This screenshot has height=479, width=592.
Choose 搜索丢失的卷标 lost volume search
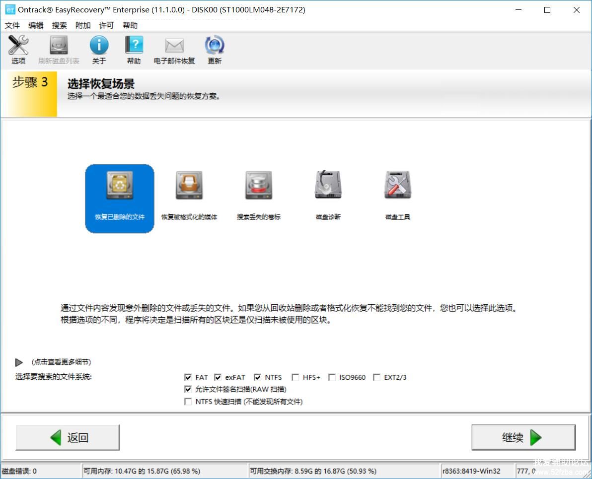[x=259, y=196]
